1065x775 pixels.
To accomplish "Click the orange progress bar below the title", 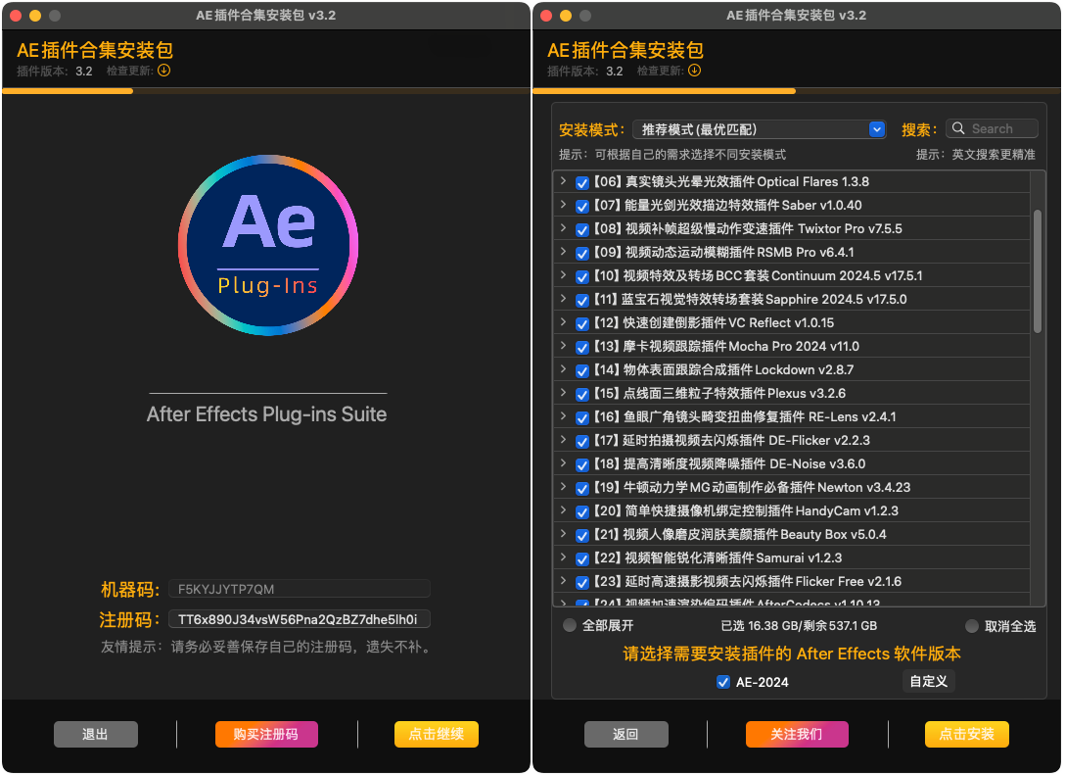I will (x=67, y=91).
